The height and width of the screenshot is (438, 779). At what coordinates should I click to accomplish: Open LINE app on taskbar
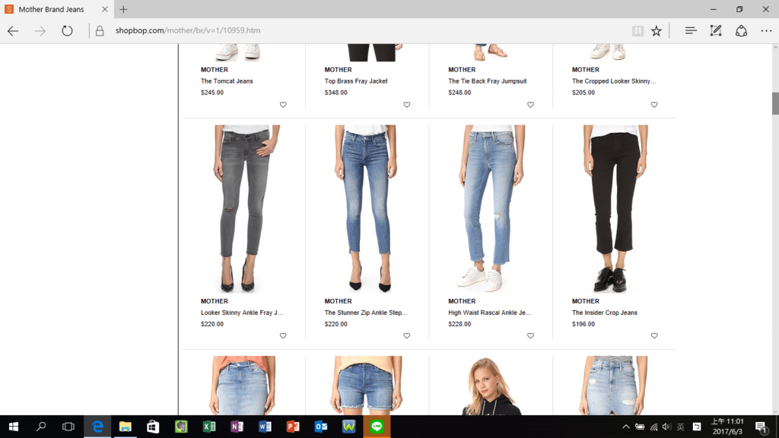coord(377,427)
